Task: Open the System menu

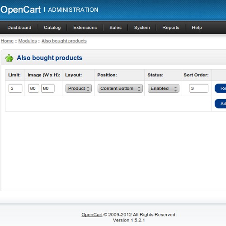Action: pos(142,28)
